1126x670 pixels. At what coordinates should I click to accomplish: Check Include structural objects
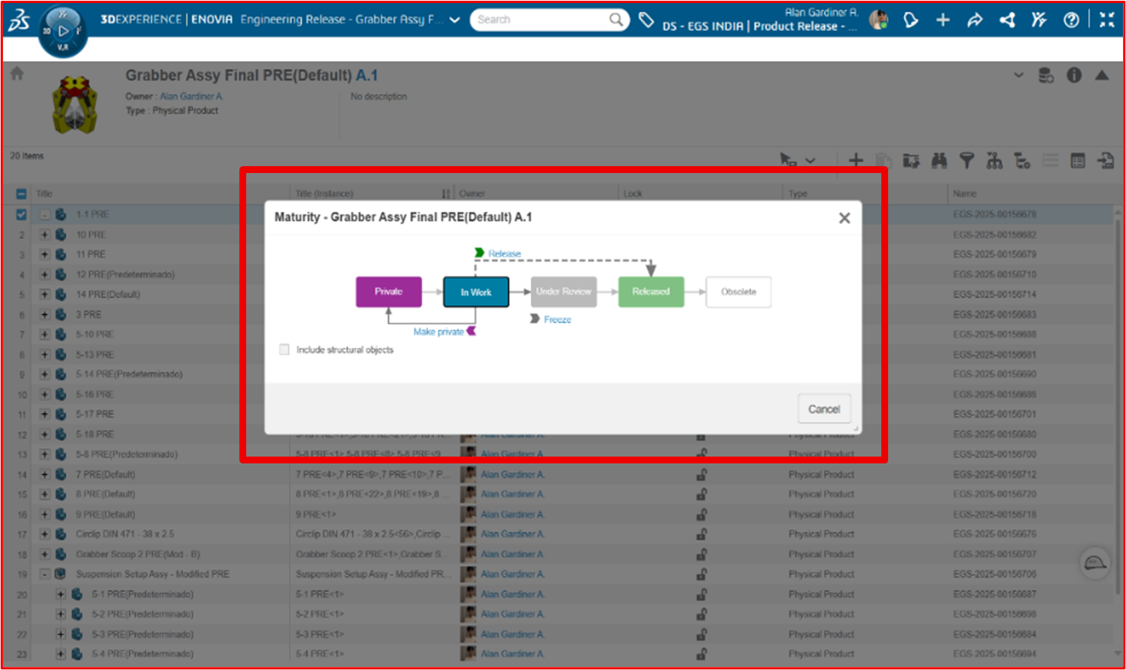tap(284, 350)
